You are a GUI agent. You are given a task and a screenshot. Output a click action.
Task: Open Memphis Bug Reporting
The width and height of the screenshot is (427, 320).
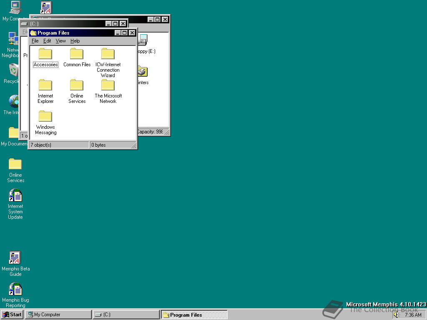click(15, 288)
